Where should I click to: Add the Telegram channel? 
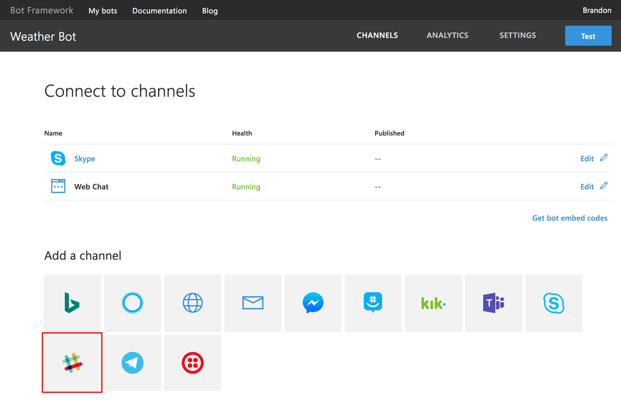coord(132,363)
